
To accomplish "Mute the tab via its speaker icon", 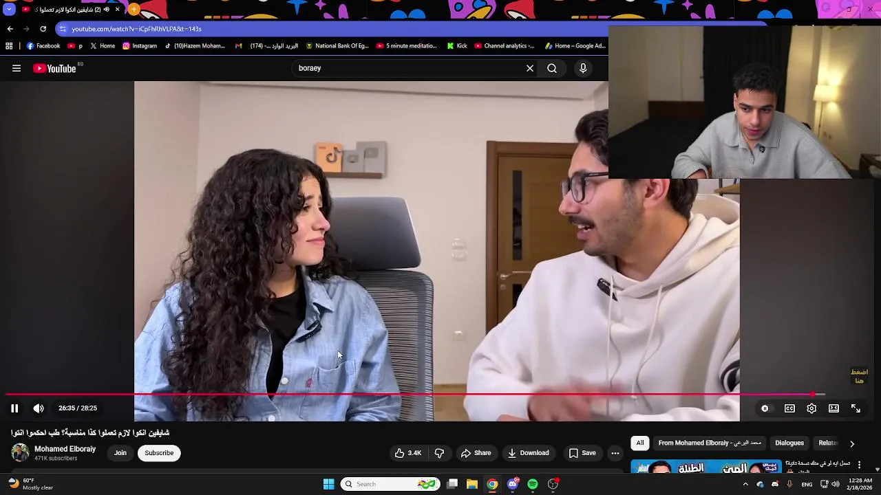I will (107, 10).
